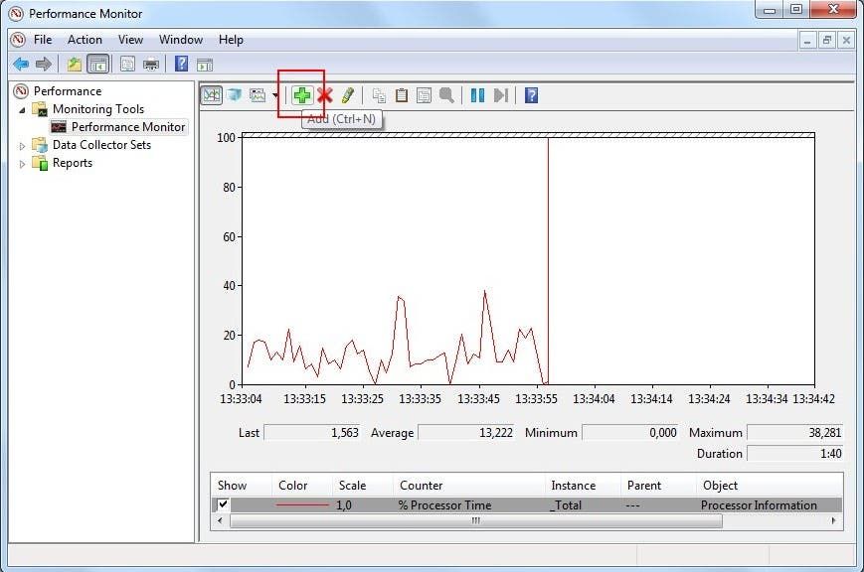This screenshot has height=572, width=864.
Task: Click Copy Properties icon in graph toolbar
Action: click(379, 95)
